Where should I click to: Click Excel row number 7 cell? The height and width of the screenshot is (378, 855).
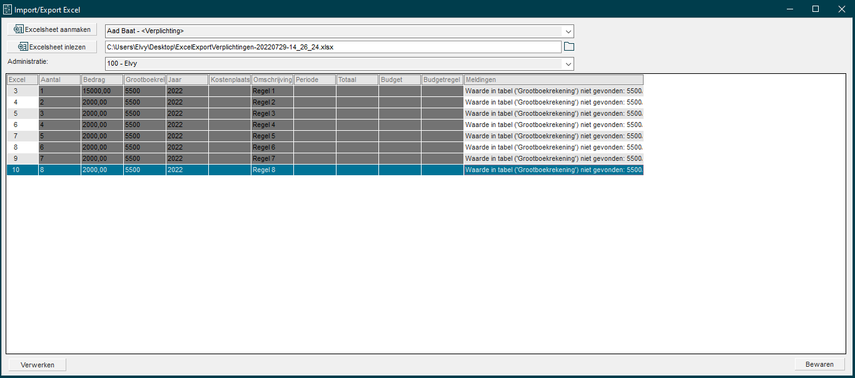point(22,136)
